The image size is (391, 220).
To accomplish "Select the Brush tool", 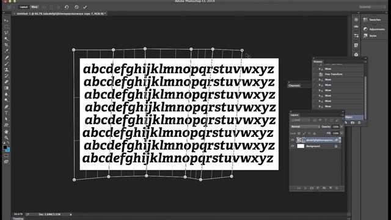I will (x=7, y=64).
